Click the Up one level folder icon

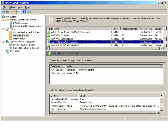14,12
